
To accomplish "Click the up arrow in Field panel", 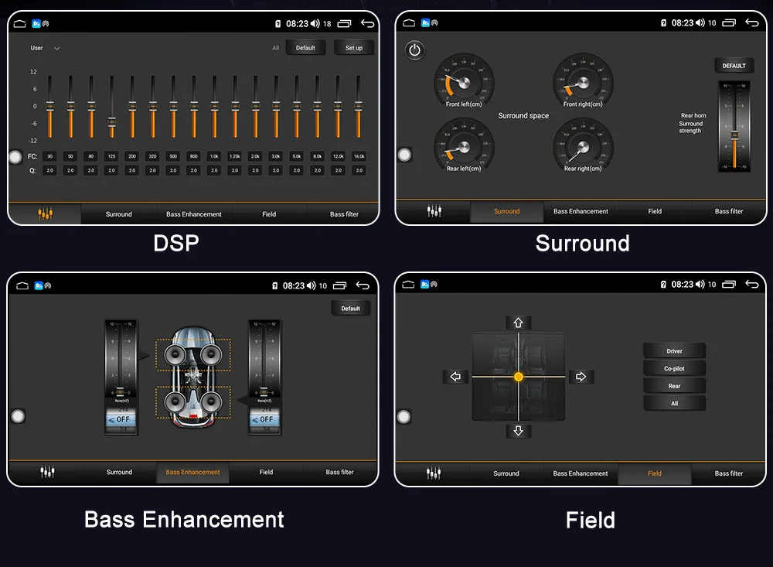I will pyautogui.click(x=518, y=323).
